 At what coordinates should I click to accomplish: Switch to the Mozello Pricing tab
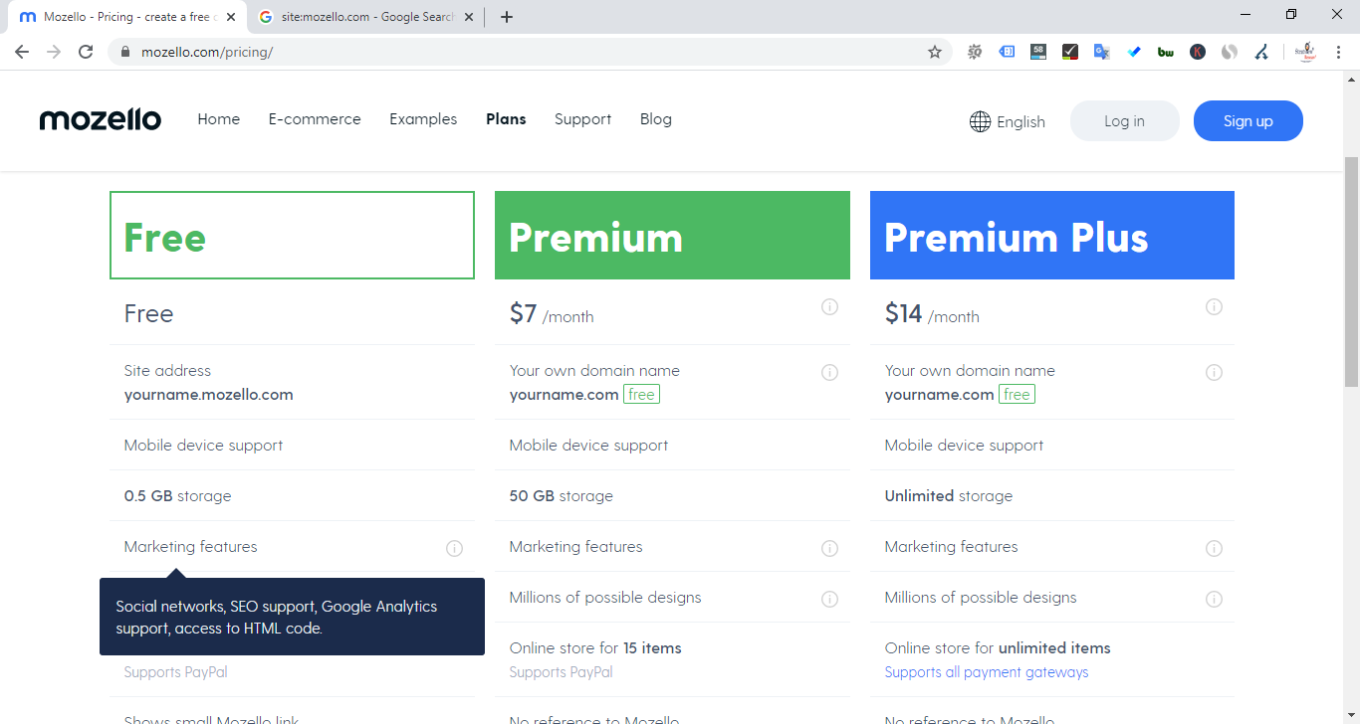pos(124,17)
